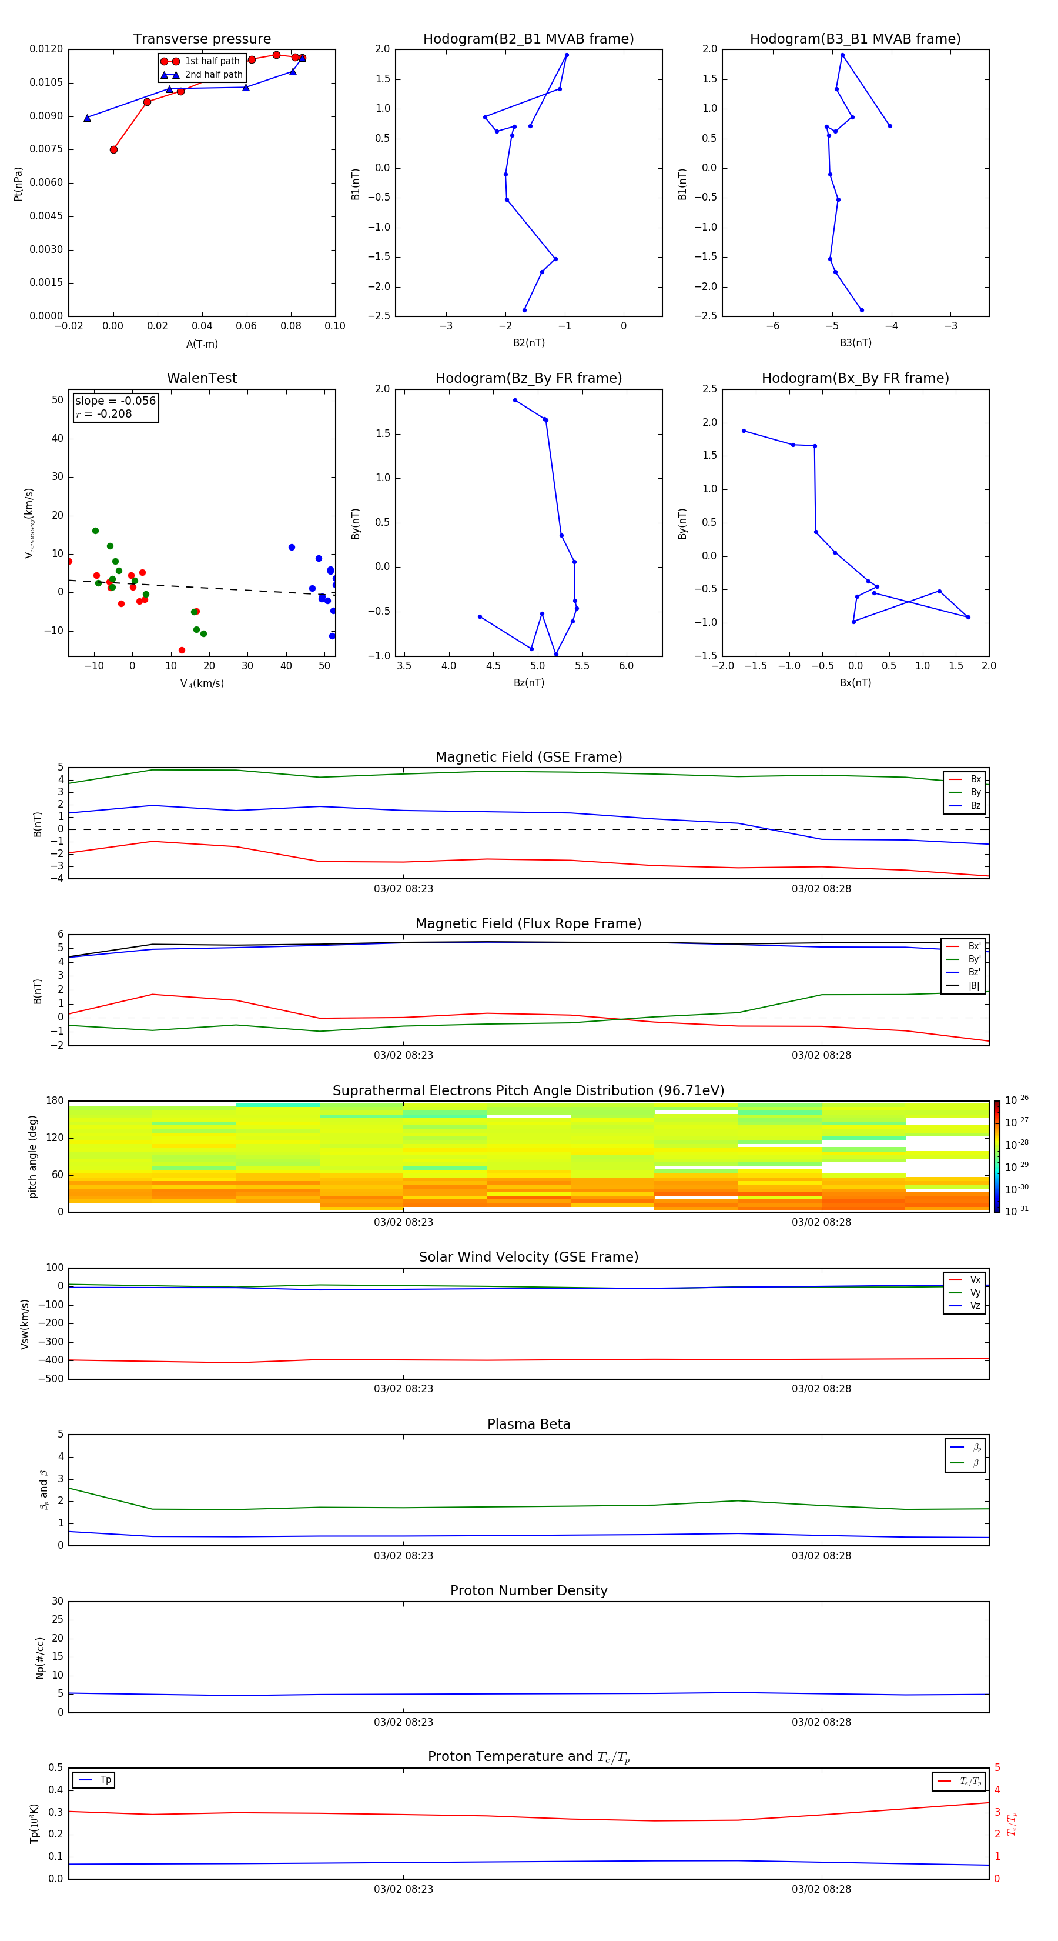
Task: Select the "r = -0.208" annotation
Action: click(104, 413)
